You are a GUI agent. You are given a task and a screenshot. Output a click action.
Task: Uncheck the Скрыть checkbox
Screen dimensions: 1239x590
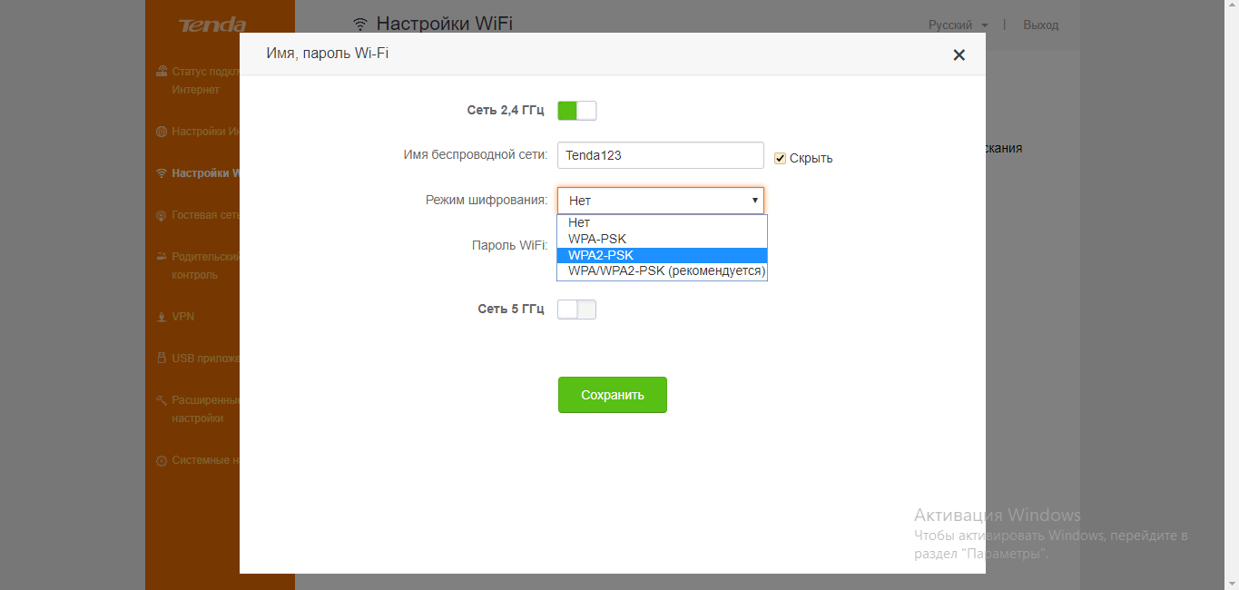pos(780,158)
